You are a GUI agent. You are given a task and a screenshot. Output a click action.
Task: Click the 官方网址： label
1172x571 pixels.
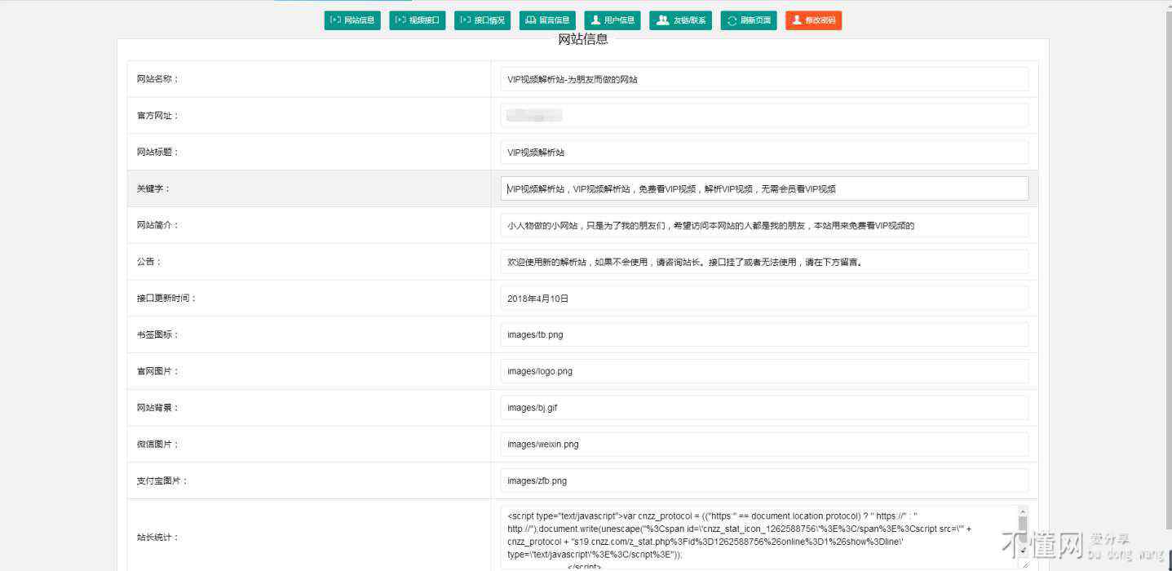[157, 116]
